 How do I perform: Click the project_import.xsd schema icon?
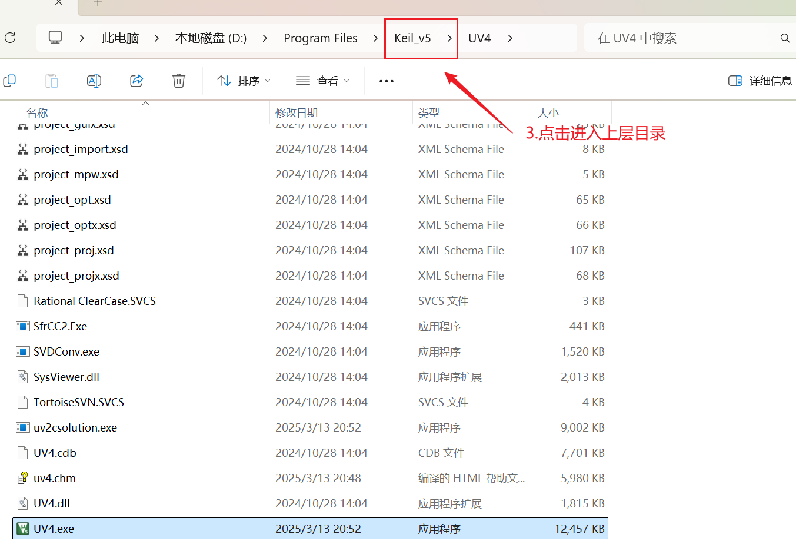(23, 150)
